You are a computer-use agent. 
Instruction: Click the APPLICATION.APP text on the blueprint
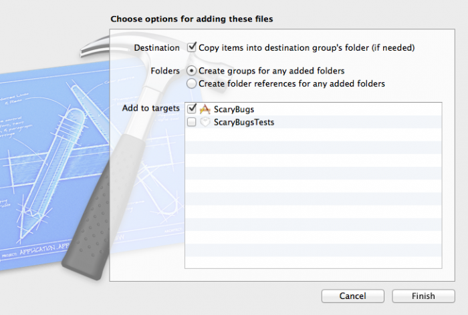pyautogui.click(x=44, y=250)
